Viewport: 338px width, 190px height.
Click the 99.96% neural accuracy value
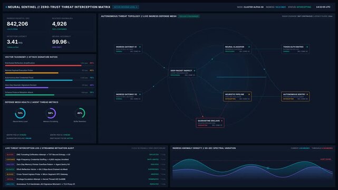[61, 42]
